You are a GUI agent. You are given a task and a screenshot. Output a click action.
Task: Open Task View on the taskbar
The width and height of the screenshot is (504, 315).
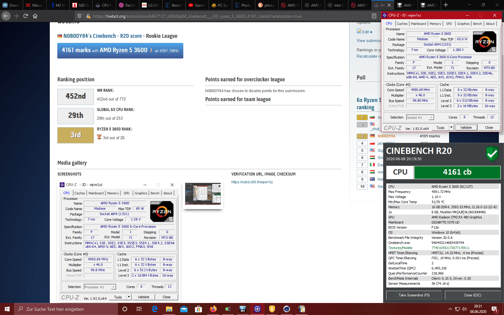pos(139,309)
